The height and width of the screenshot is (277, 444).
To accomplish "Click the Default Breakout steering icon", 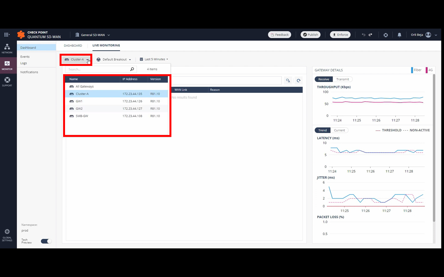I will point(99,59).
